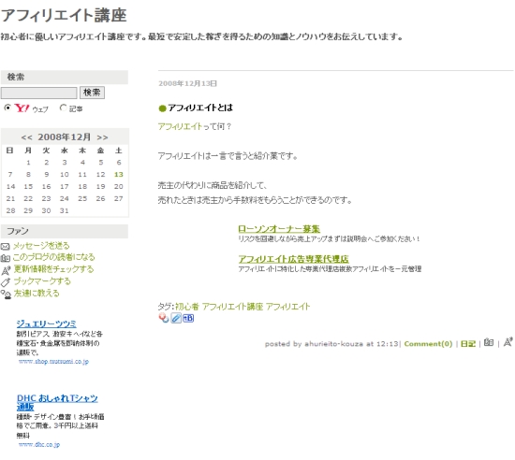Click the red magnifier icon under the tags

tap(164, 318)
